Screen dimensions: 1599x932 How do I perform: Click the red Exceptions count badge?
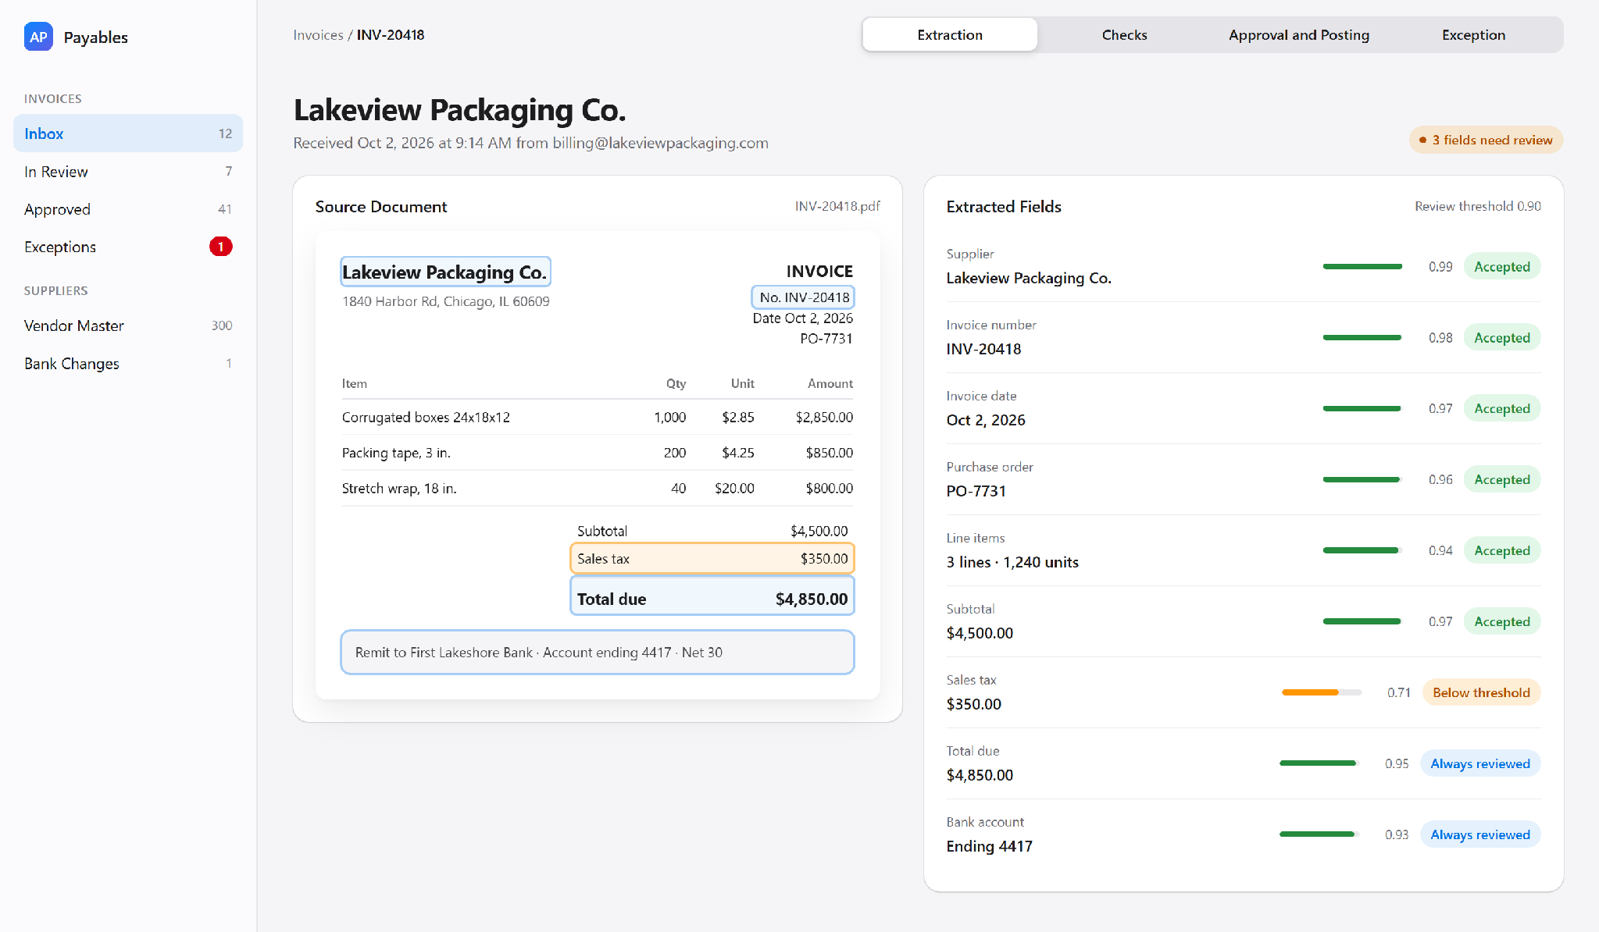[x=221, y=247]
